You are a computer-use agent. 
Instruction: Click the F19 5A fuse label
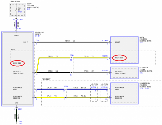(19, 9)
